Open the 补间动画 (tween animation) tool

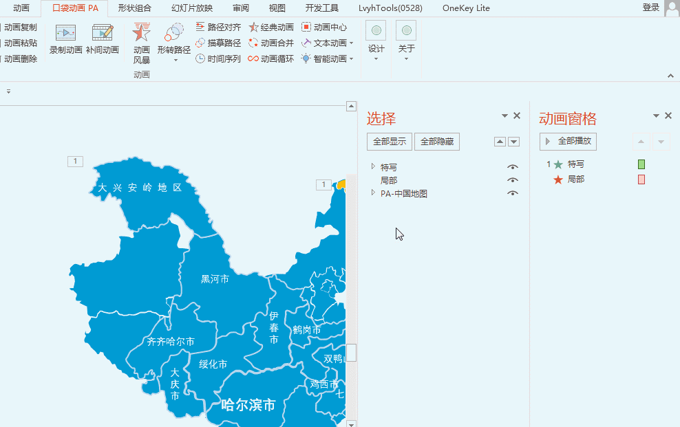click(x=102, y=41)
